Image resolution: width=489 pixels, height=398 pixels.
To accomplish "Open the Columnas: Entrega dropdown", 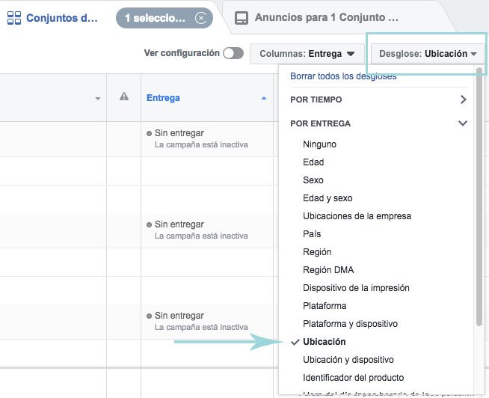I will coord(307,54).
